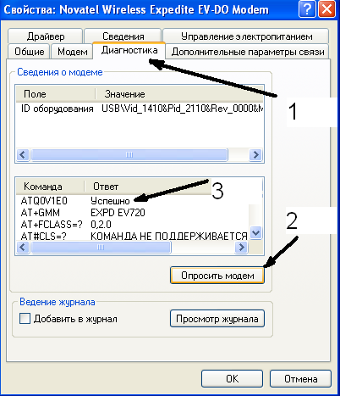
Task: Click left arrow of modem info scrollbar
Action: click(23, 154)
